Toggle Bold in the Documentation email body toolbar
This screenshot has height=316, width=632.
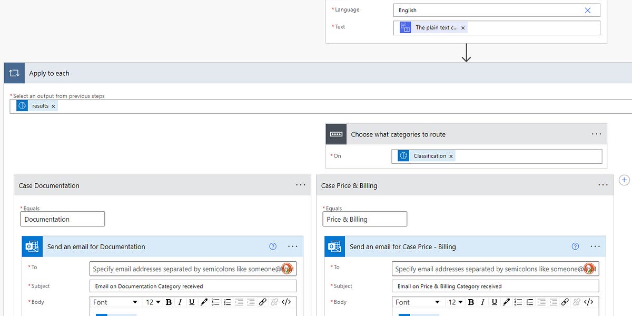point(168,302)
